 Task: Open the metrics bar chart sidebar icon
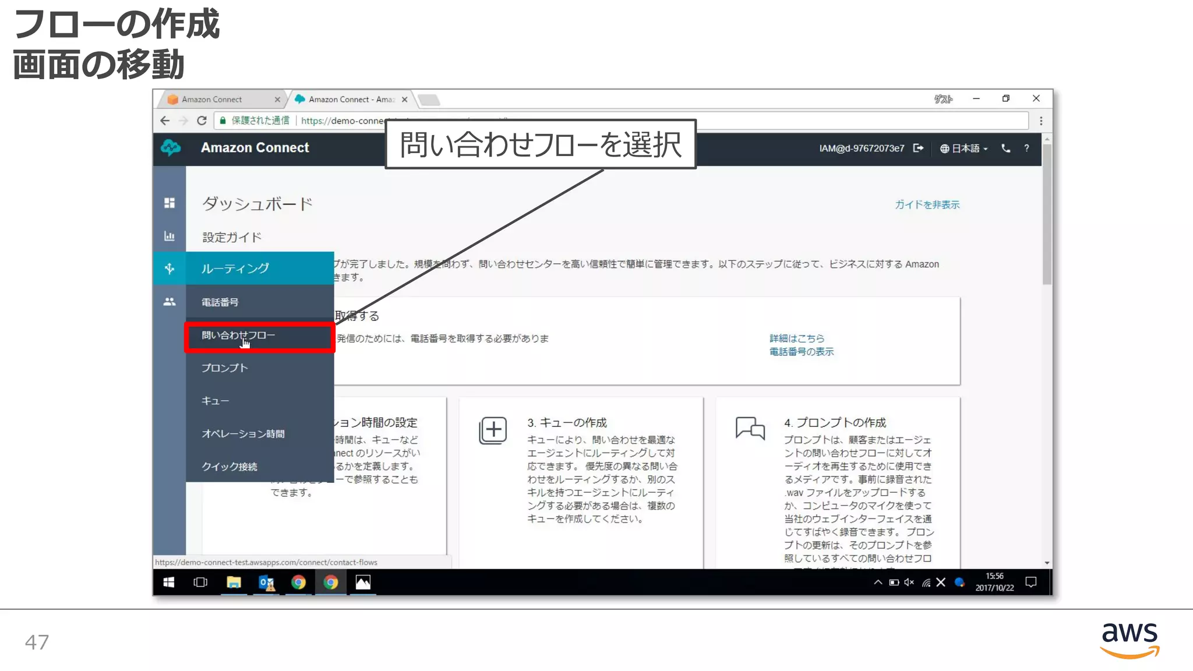[x=170, y=236]
